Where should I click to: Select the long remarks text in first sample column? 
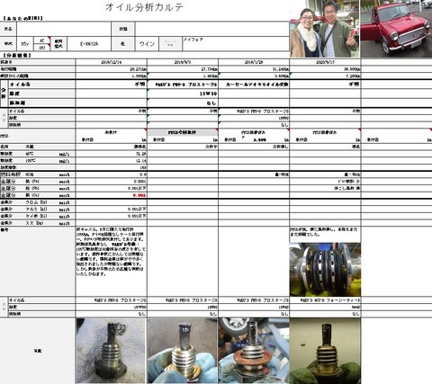(111, 252)
